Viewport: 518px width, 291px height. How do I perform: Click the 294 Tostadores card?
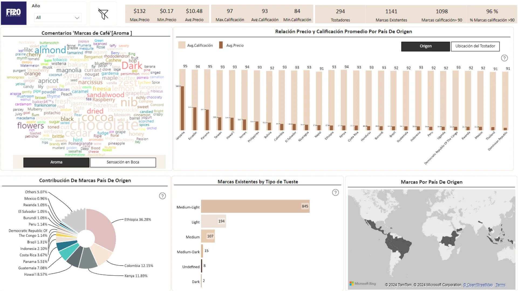coord(340,15)
